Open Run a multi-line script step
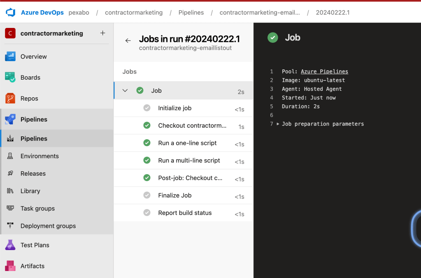Image resolution: width=421 pixels, height=278 pixels. click(184, 161)
